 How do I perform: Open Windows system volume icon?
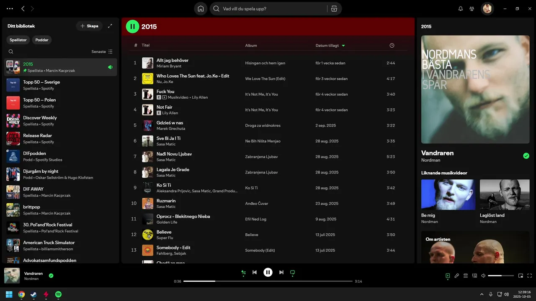click(507, 294)
